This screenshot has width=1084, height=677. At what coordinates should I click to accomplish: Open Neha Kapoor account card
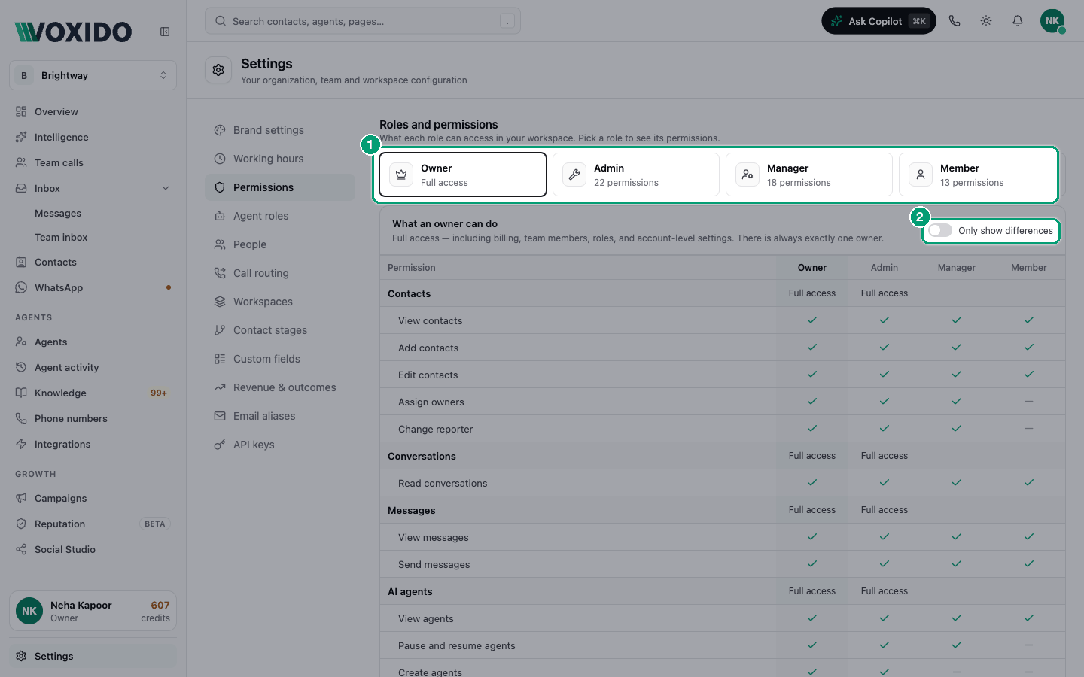[x=93, y=611]
